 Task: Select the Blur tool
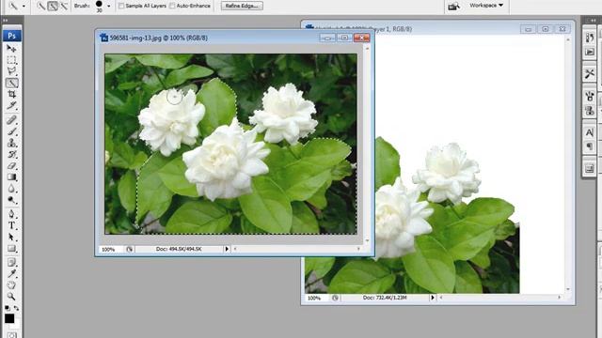coord(11,189)
